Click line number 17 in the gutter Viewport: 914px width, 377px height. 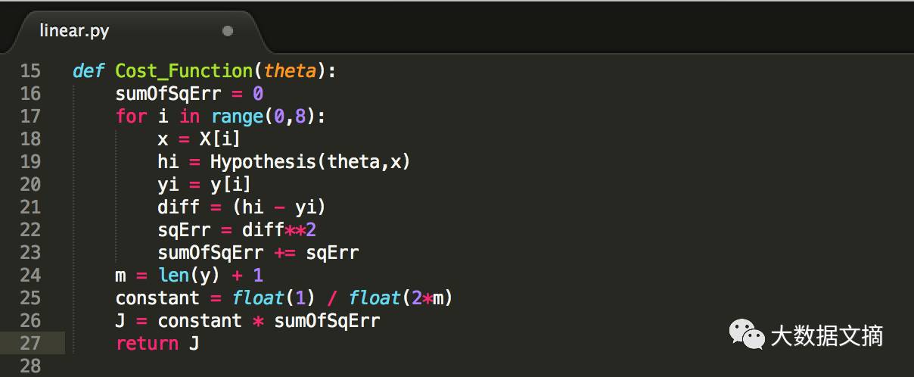[30, 117]
